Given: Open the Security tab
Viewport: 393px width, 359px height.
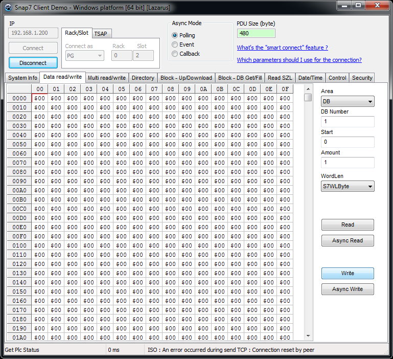Looking at the screenshot, I should 362,78.
